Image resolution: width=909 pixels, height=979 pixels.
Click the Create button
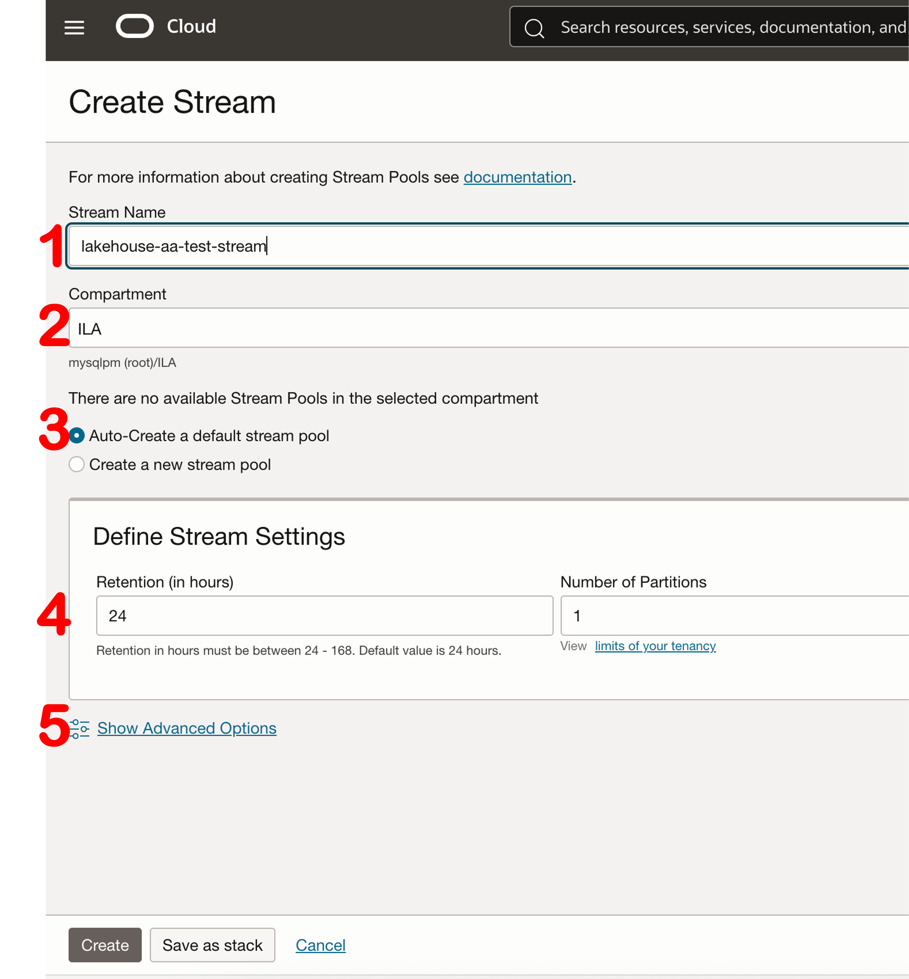105,945
